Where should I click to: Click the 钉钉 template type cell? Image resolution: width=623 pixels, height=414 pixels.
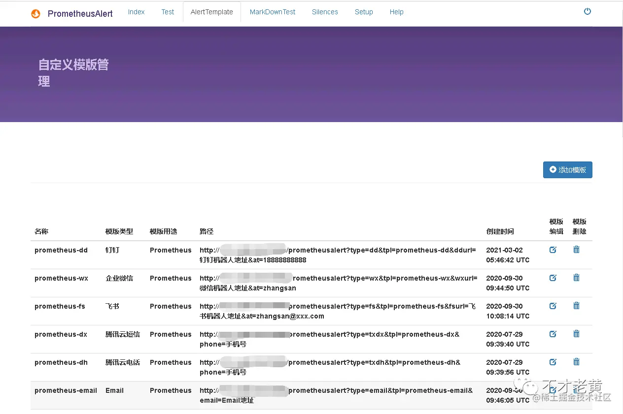112,250
